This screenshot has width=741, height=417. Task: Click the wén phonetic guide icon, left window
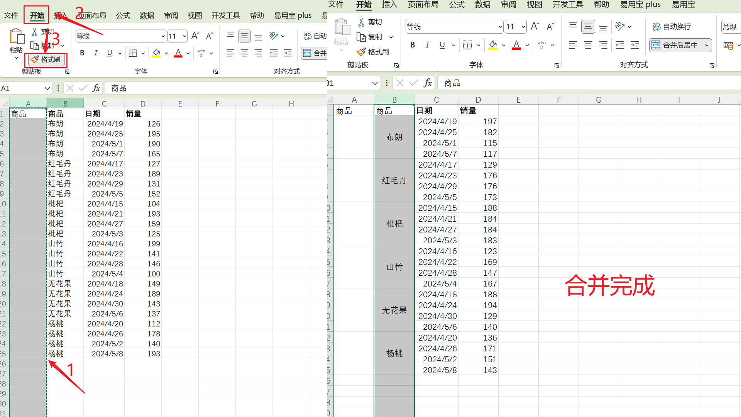[x=201, y=53]
